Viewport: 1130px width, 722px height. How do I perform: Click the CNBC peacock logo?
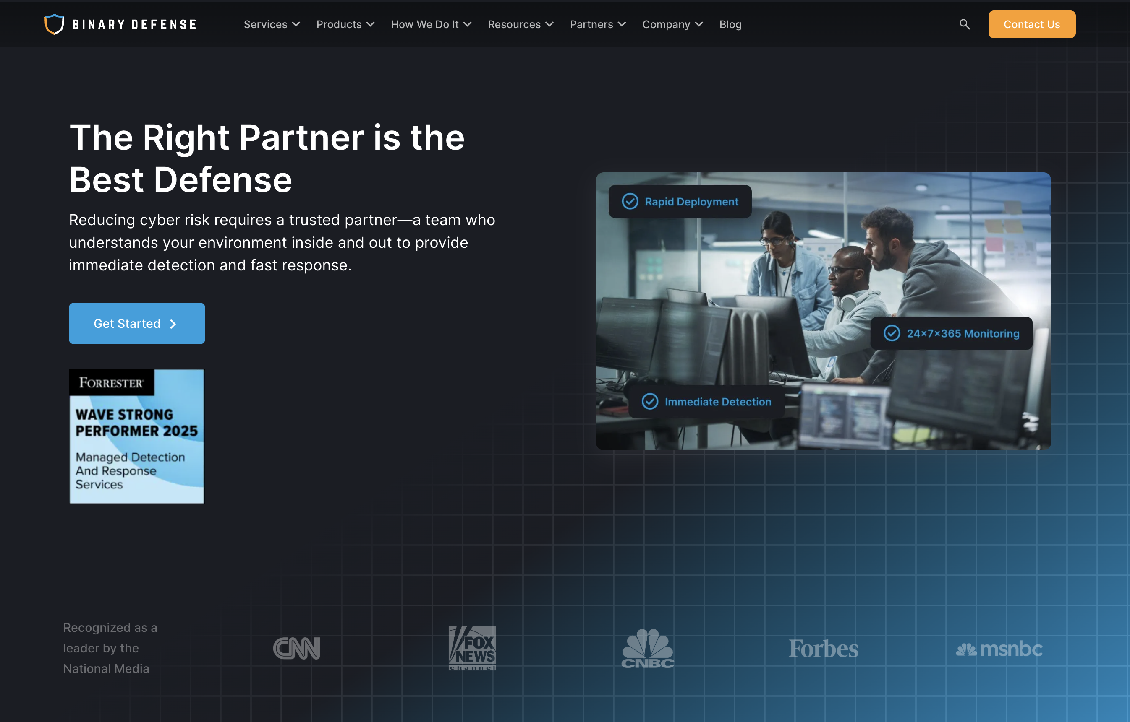point(648,648)
